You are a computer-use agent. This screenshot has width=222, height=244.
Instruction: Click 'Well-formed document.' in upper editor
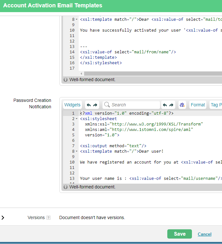(x=92, y=80)
